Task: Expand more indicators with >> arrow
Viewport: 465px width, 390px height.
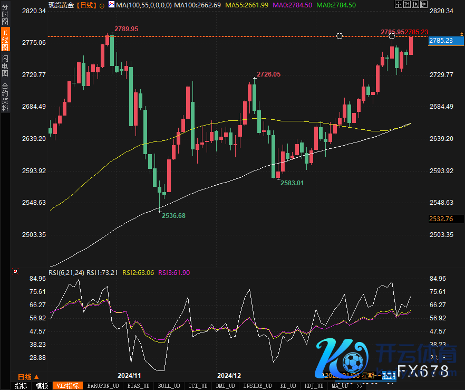Action: click(x=360, y=386)
